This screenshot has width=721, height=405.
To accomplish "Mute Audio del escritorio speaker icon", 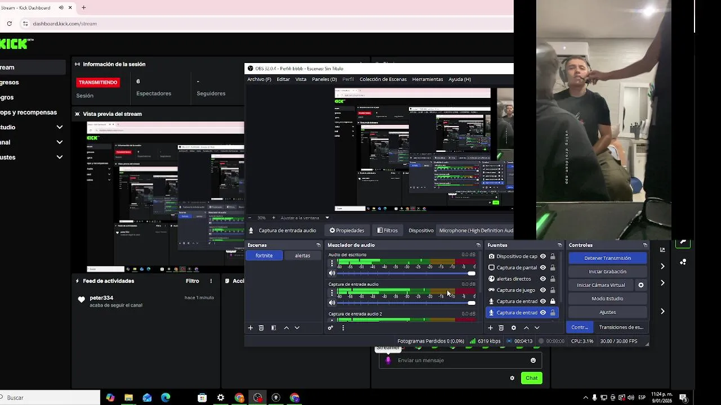I will (332, 273).
